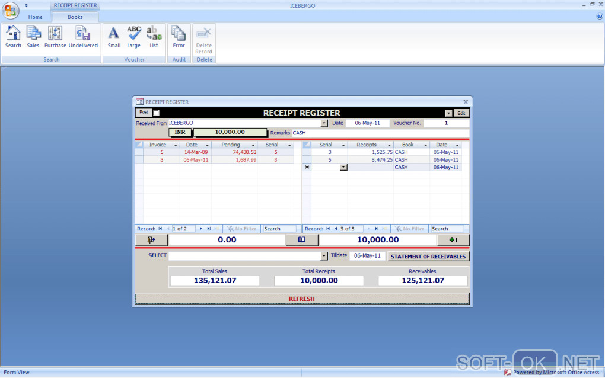Expand the Received From dropdown
605x378 pixels.
pyautogui.click(x=324, y=123)
